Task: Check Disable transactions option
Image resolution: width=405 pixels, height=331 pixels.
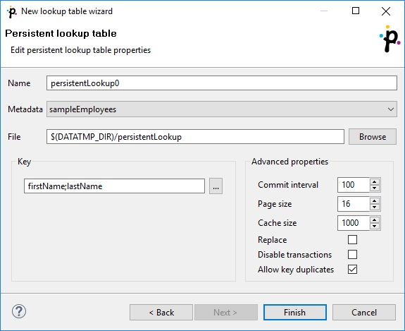Action: [352, 255]
